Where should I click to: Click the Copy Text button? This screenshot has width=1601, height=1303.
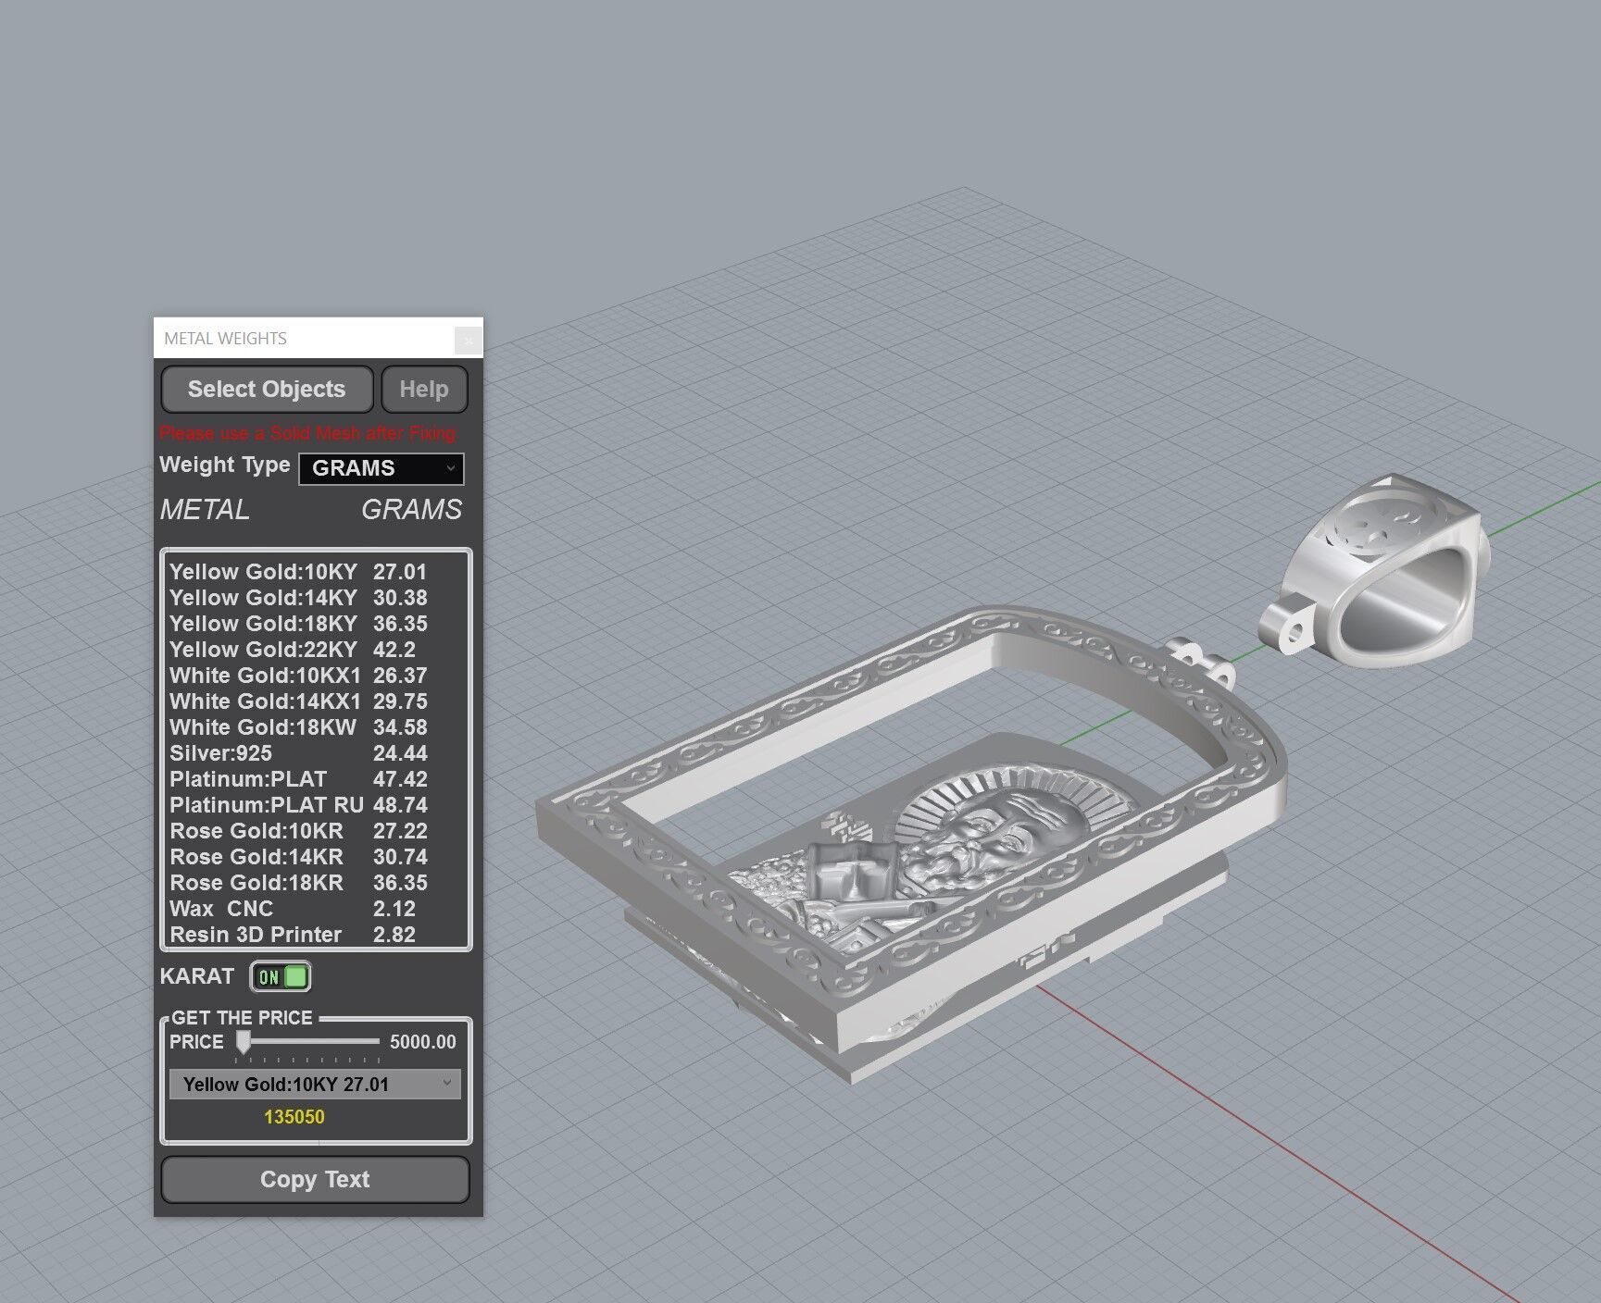[315, 1180]
